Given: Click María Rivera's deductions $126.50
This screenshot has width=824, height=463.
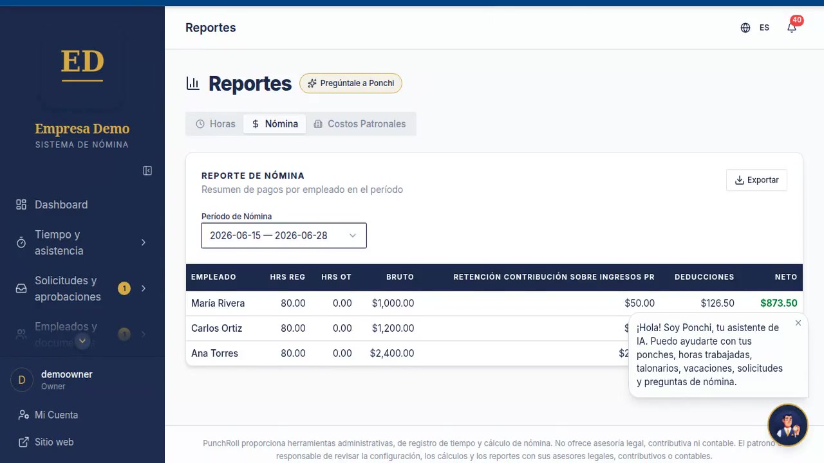Looking at the screenshot, I should point(718,303).
